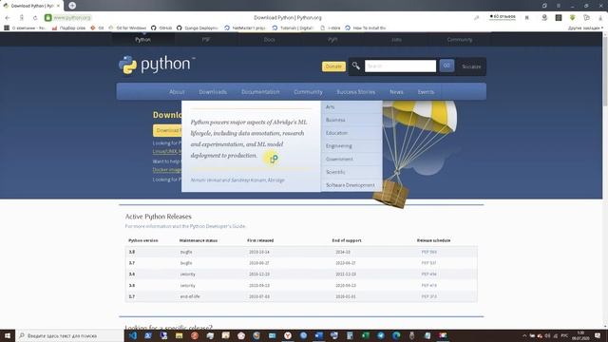
Task: Click the Abridge quote text in the dropdown
Action: (249, 139)
